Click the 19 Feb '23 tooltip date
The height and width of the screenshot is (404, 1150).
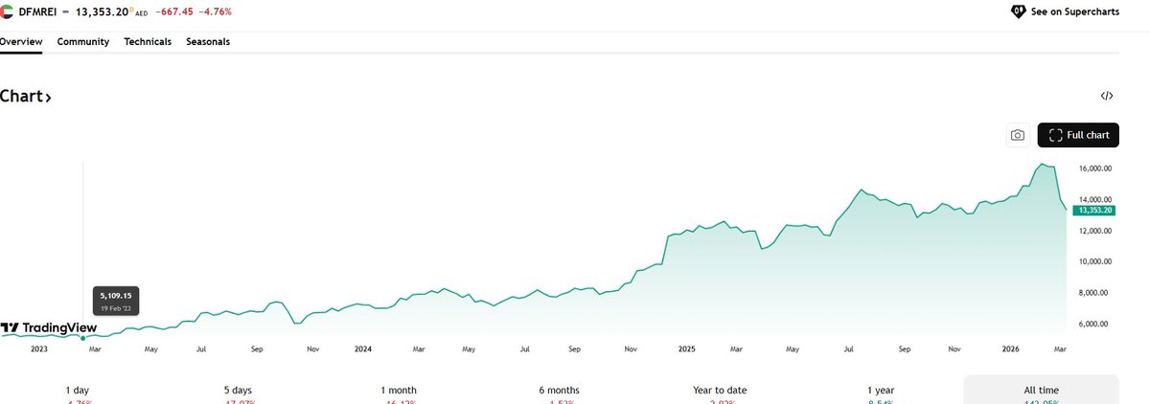(116, 308)
